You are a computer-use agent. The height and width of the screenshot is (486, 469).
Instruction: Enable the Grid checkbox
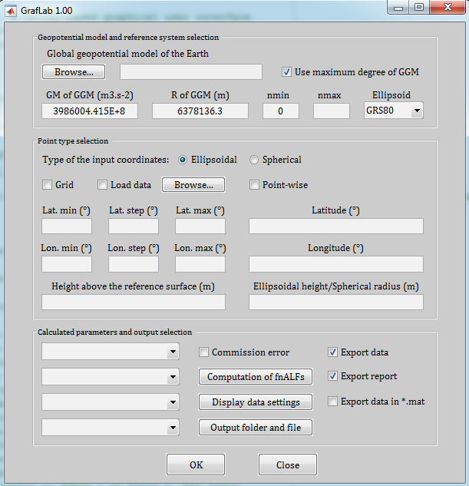click(x=47, y=185)
